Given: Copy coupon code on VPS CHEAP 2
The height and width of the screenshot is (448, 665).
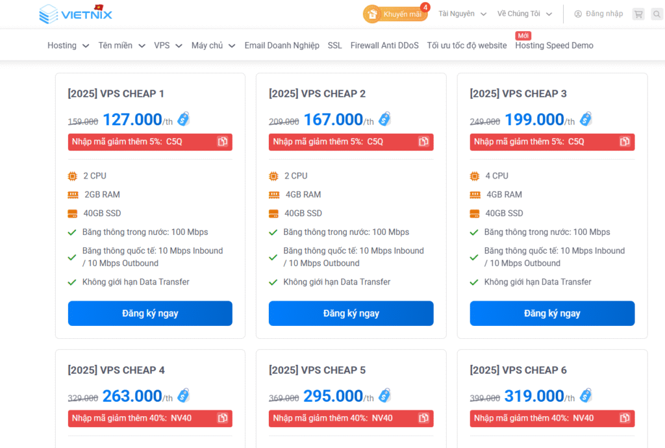Looking at the screenshot, I should 424,142.
